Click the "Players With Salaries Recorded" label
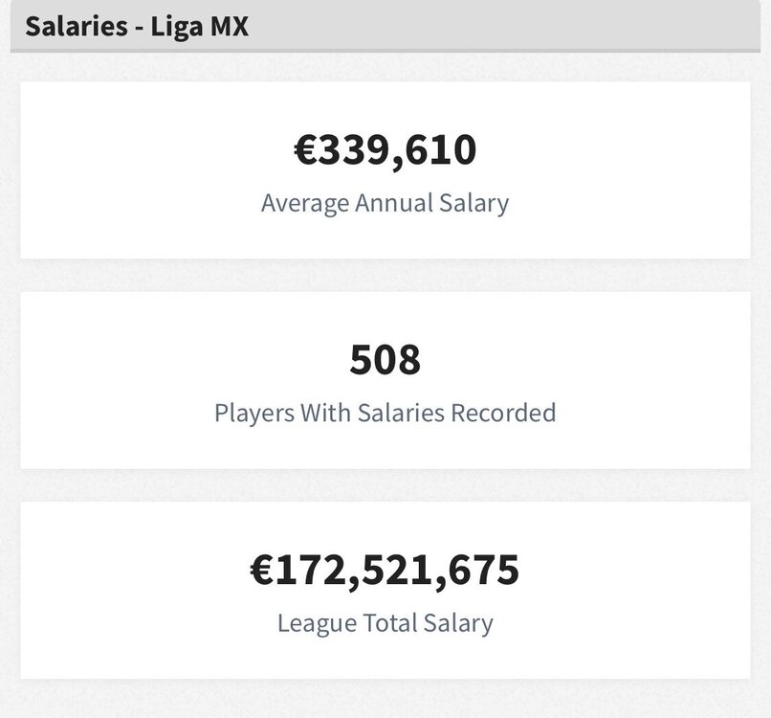 385,414
